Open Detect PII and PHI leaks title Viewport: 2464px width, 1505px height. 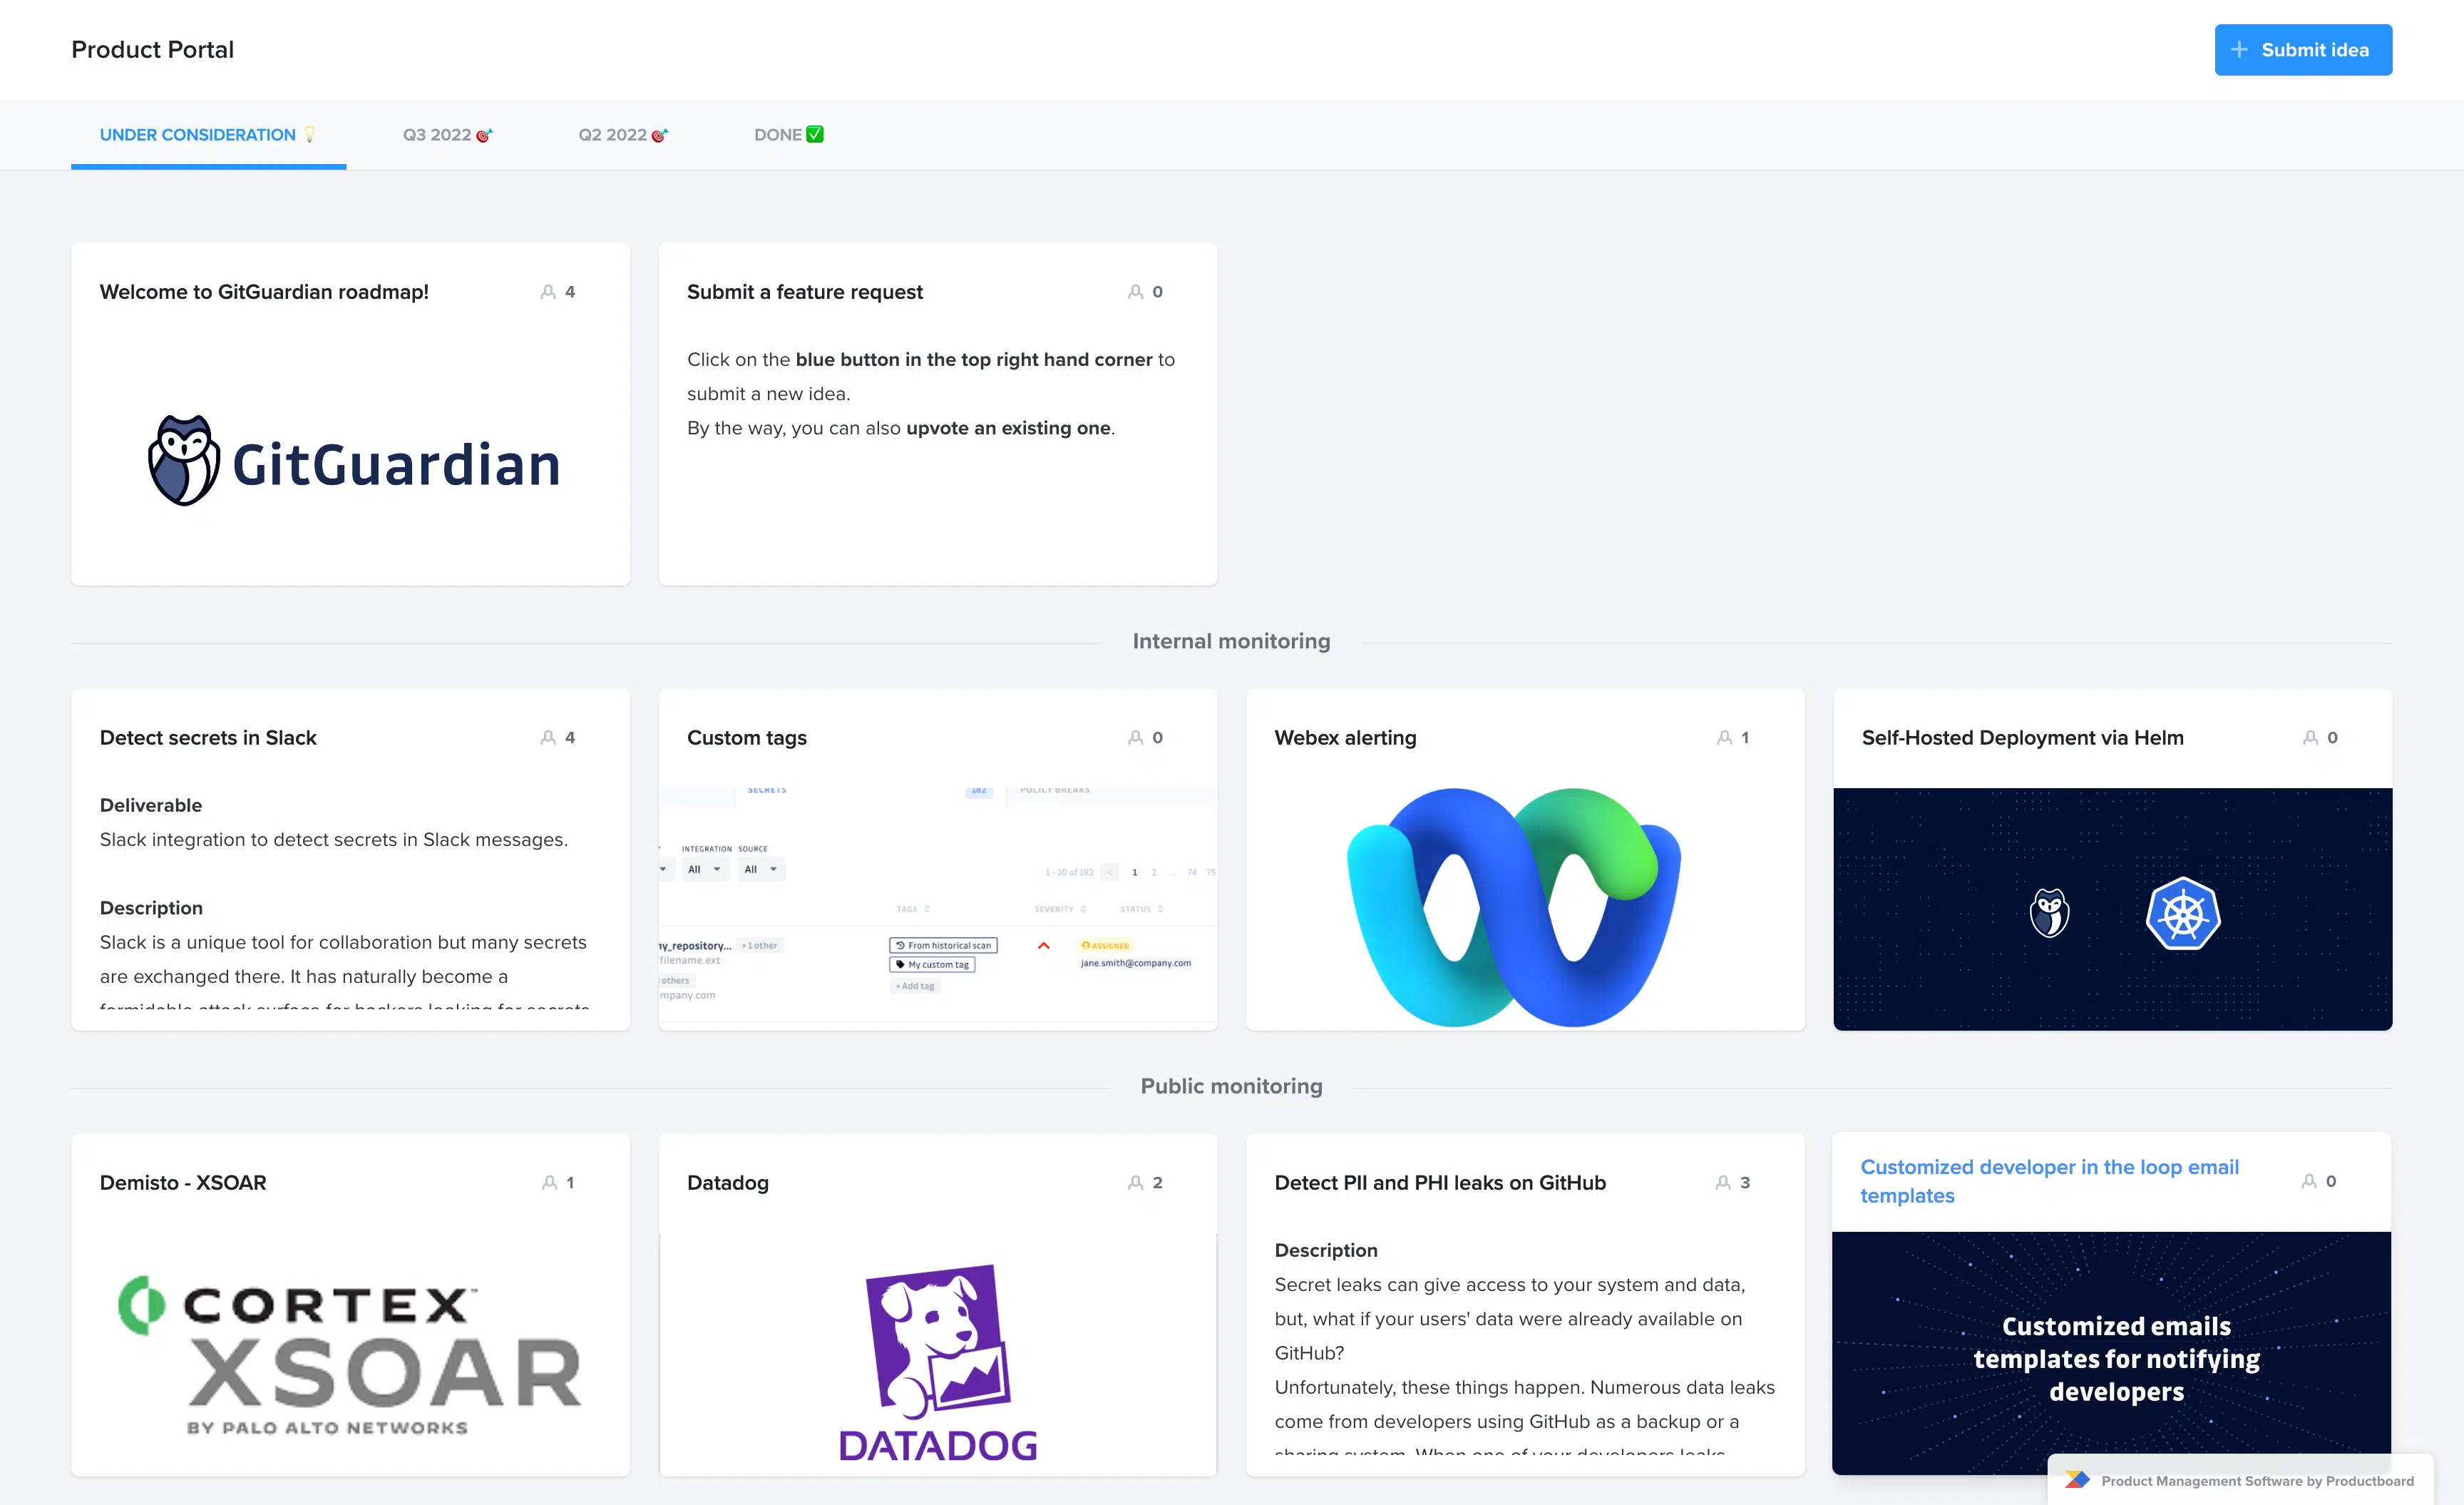pos(1440,1183)
